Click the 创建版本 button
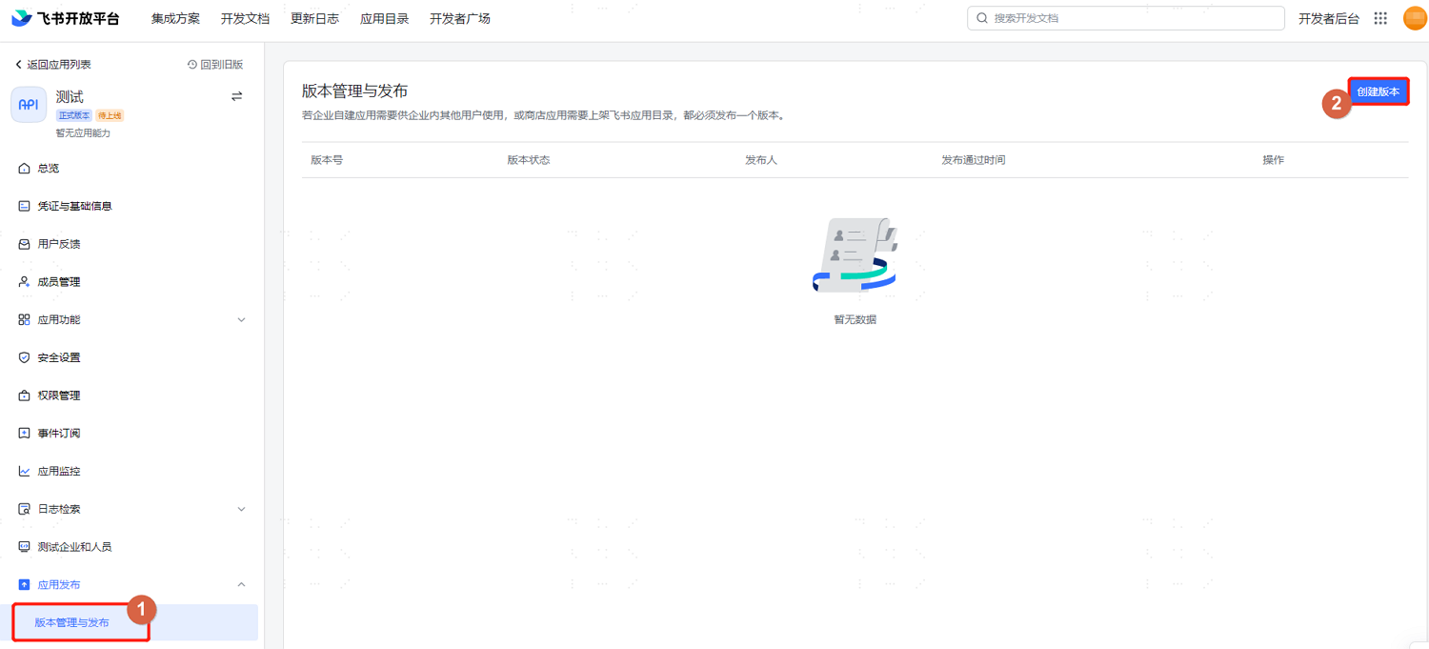This screenshot has height=649, width=1429. [x=1378, y=91]
